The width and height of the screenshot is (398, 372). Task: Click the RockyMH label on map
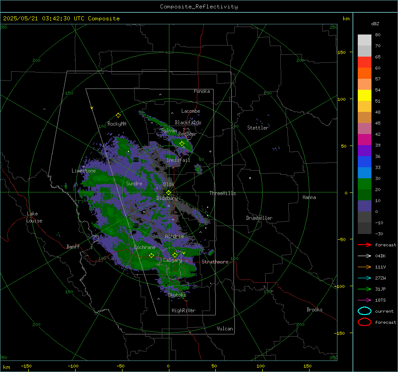pyautogui.click(x=117, y=124)
